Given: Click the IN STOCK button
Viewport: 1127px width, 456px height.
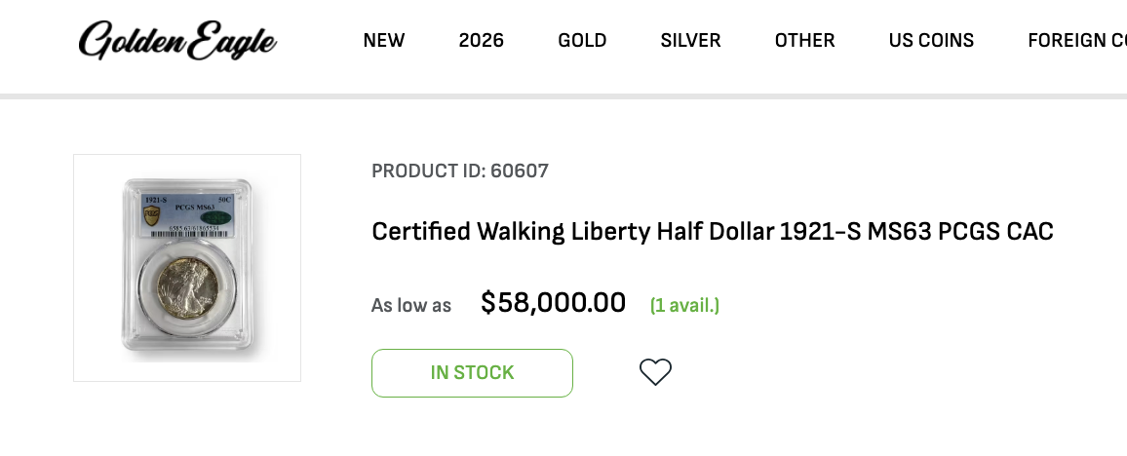Looking at the screenshot, I should click(x=472, y=373).
